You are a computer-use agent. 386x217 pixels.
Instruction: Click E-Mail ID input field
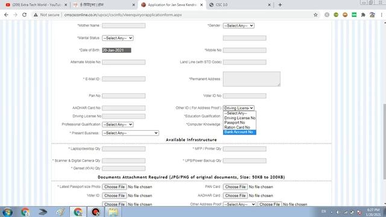coord(124,79)
